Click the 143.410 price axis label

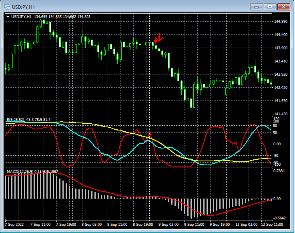tap(281, 61)
